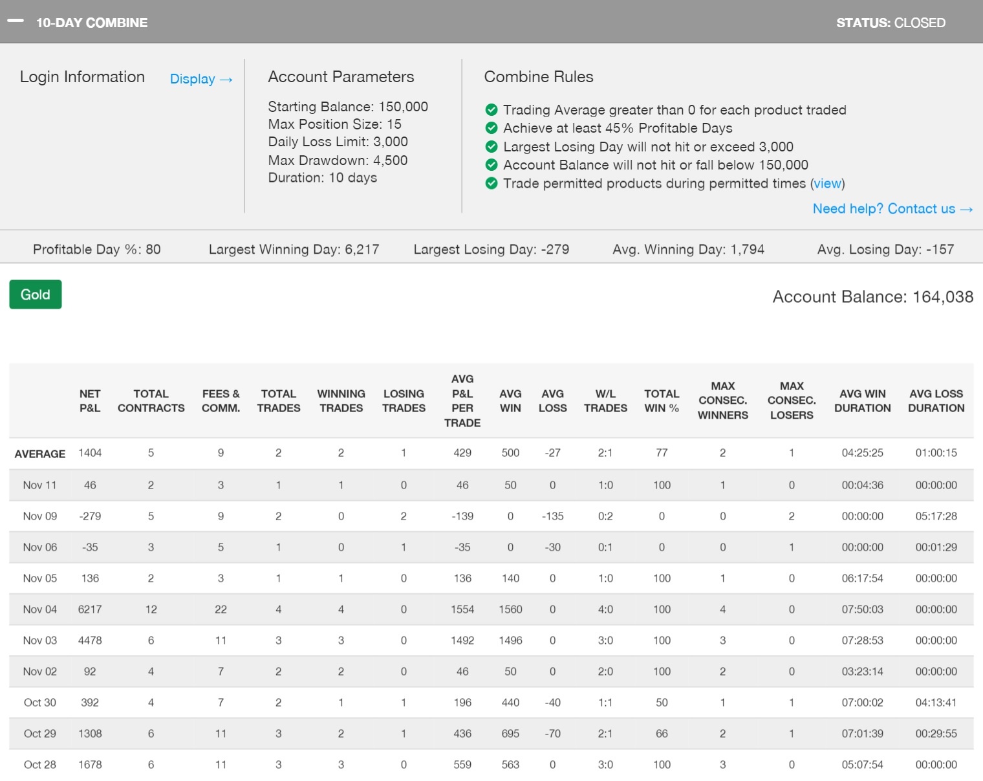This screenshot has width=983, height=781.
Task: Click the permitted products rule checkmark icon
Action: click(x=492, y=184)
